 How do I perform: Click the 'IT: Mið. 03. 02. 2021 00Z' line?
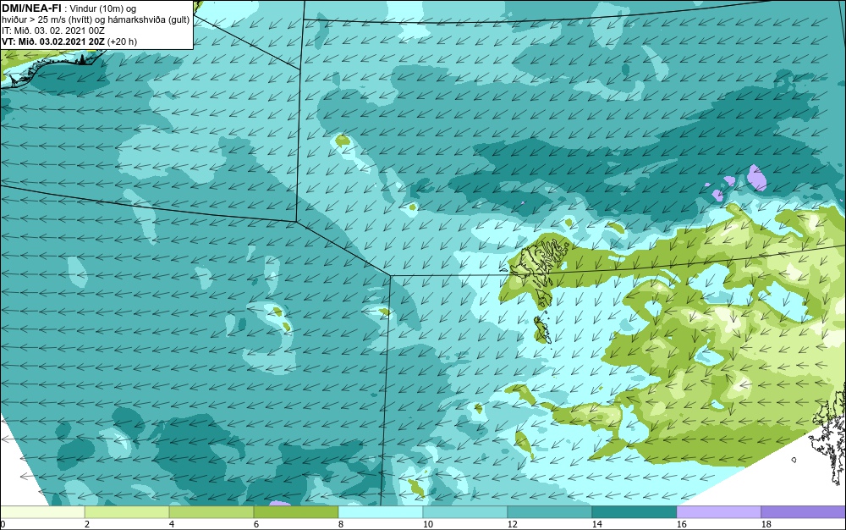click(52, 30)
